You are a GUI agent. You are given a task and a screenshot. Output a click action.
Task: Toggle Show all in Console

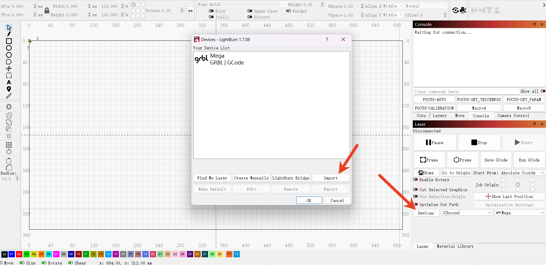543,91
